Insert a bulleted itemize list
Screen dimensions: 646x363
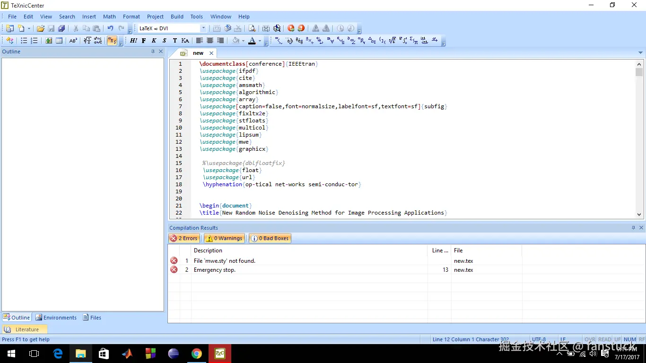click(x=24, y=41)
